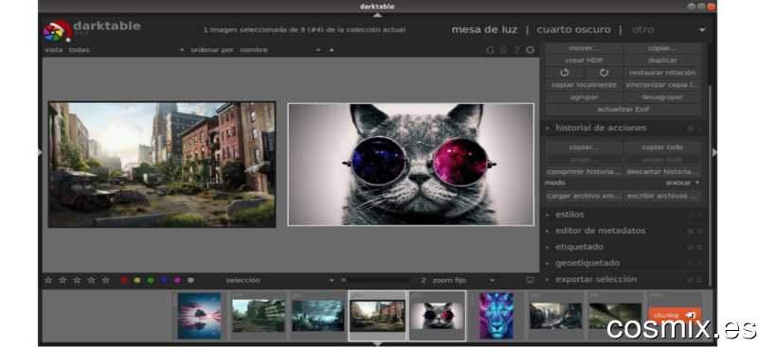Collapse the right side panel arrow

[x=714, y=152]
